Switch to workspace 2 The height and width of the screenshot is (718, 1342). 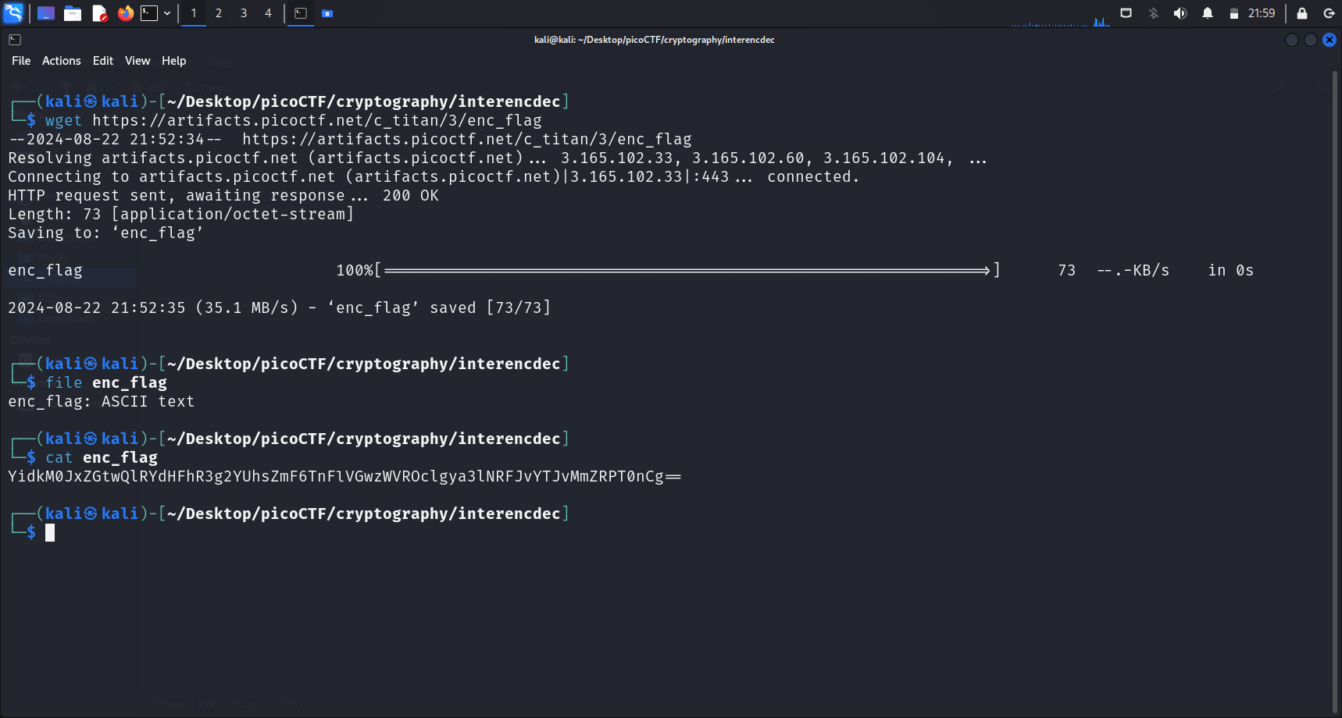coord(219,13)
